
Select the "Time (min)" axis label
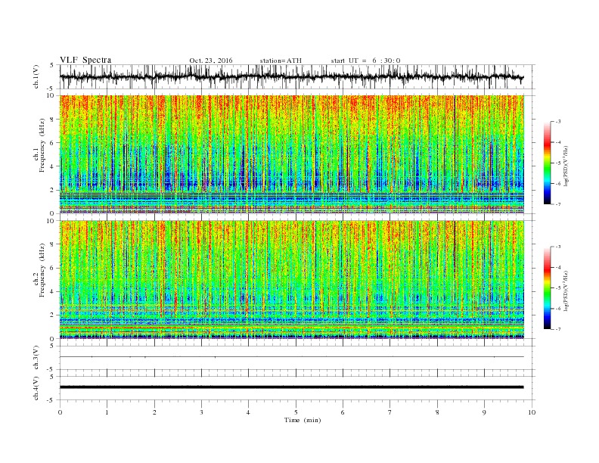[303, 420]
